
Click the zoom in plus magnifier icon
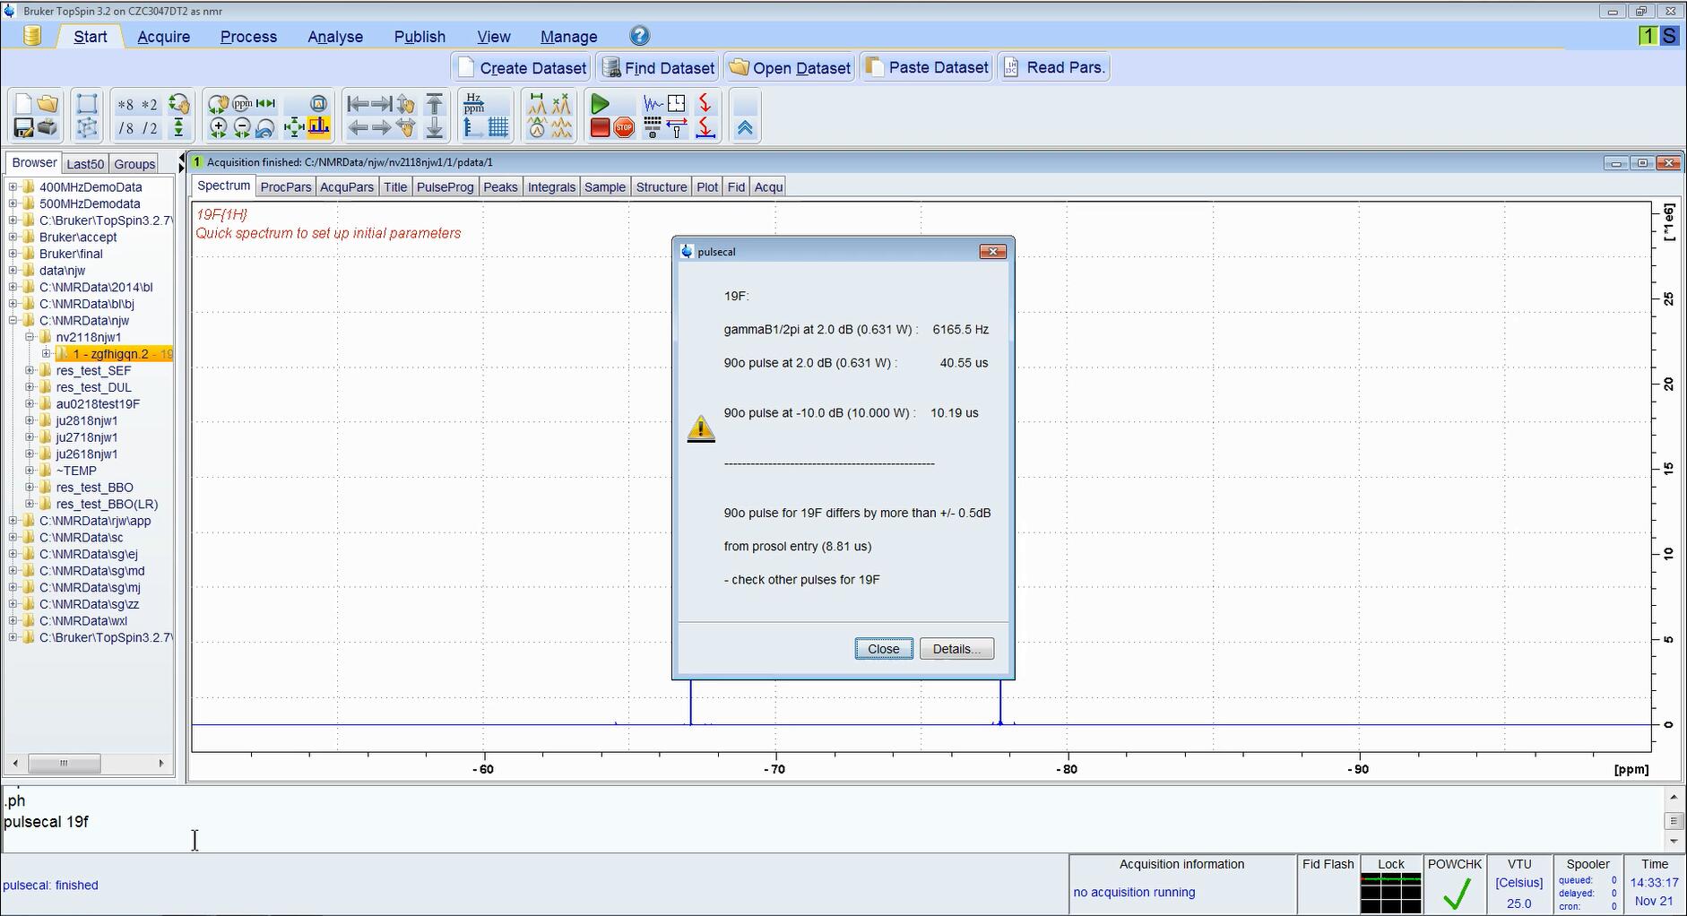pos(218,128)
